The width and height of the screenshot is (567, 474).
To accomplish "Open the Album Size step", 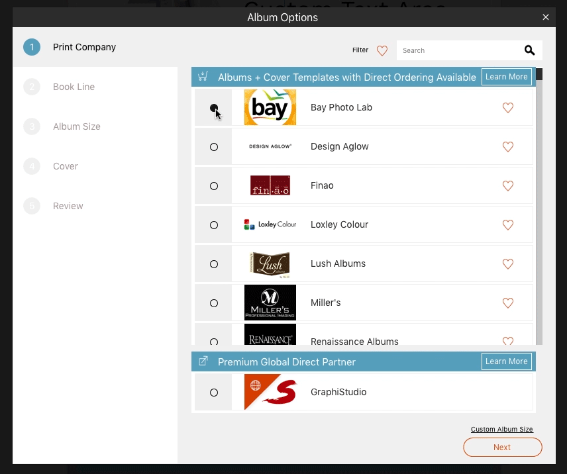I will (x=76, y=126).
